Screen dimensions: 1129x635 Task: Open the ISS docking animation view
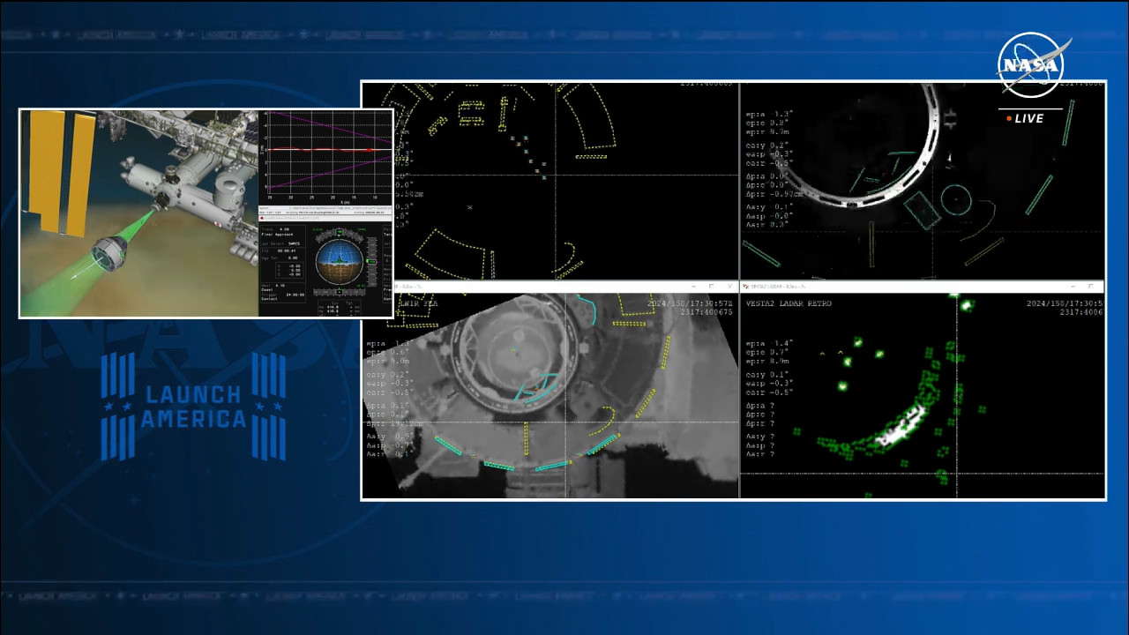coord(139,213)
